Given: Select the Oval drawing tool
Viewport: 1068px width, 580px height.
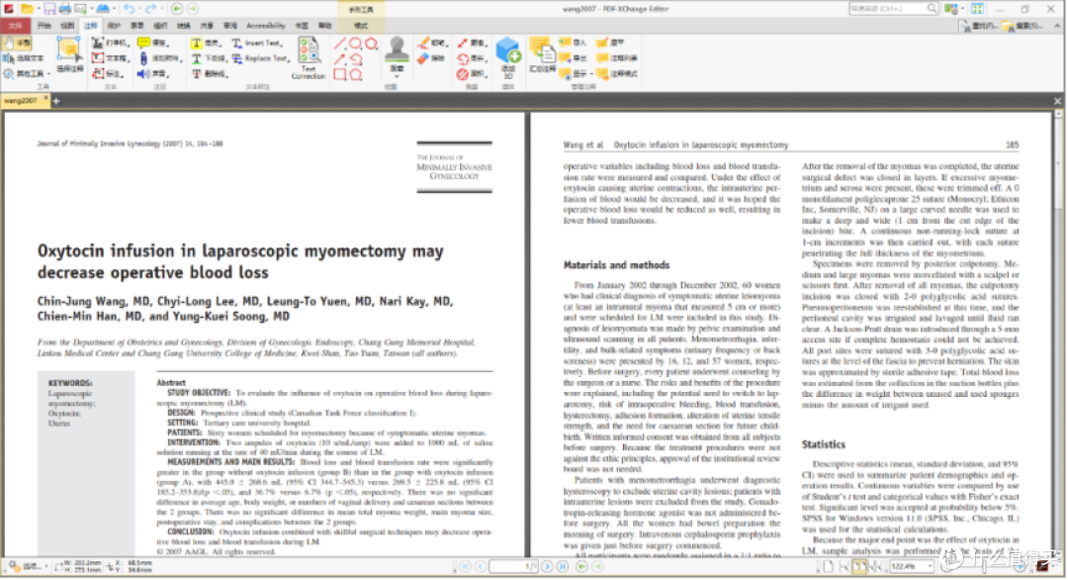Looking at the screenshot, I should pos(355,44).
